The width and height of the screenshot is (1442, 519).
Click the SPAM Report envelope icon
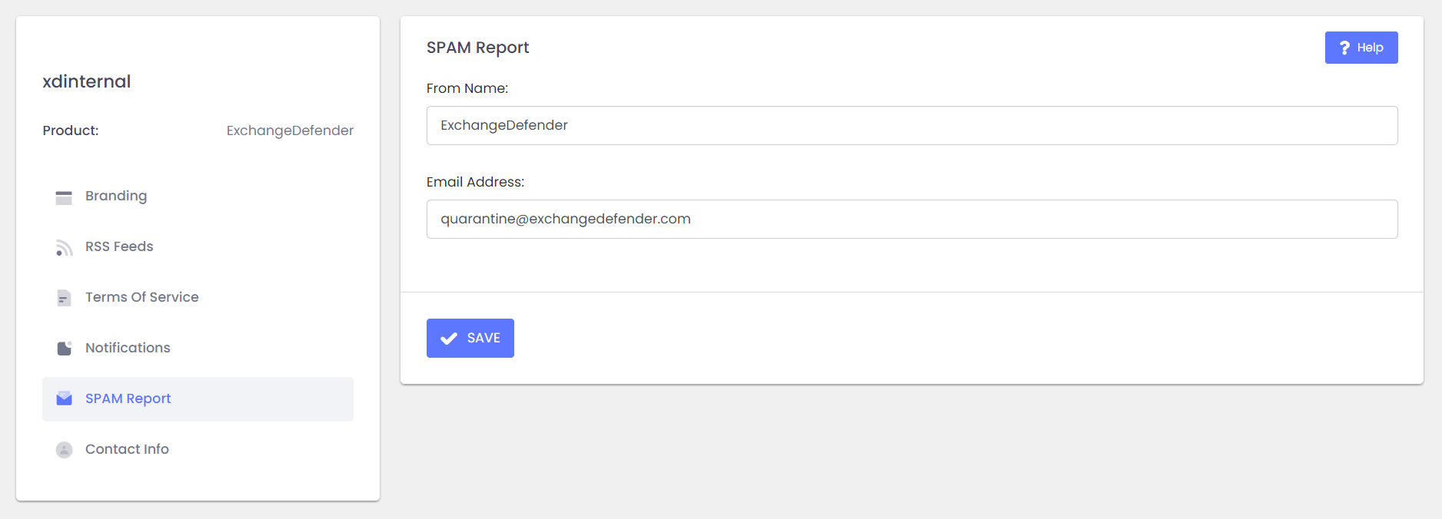click(x=64, y=398)
